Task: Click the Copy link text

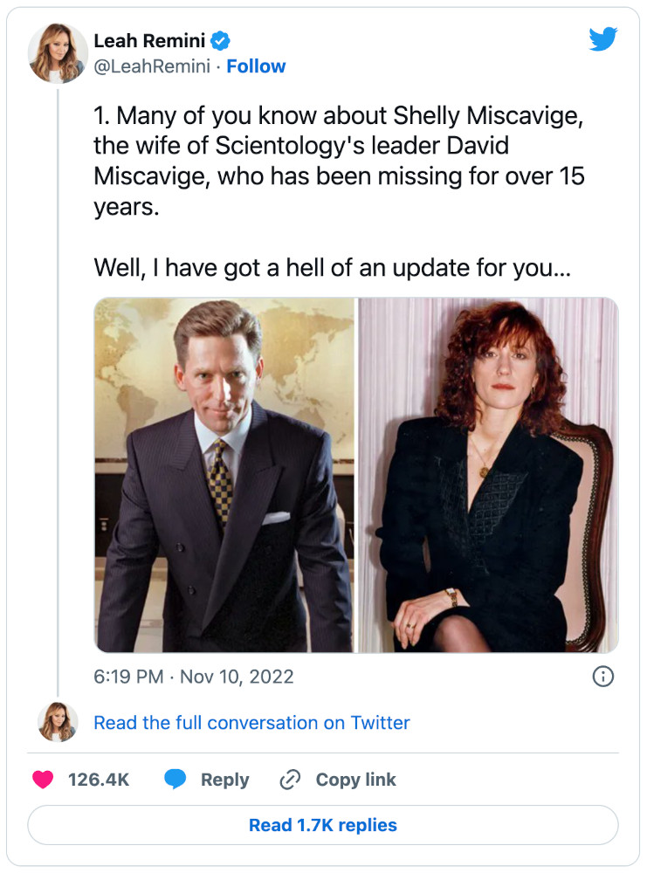Action: pyautogui.click(x=355, y=780)
